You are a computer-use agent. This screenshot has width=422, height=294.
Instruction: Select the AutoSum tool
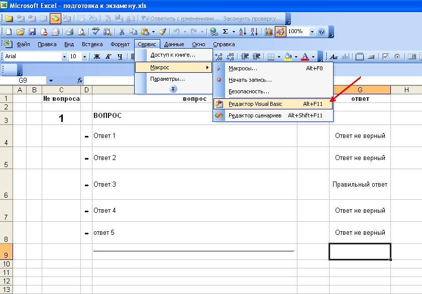(225, 31)
